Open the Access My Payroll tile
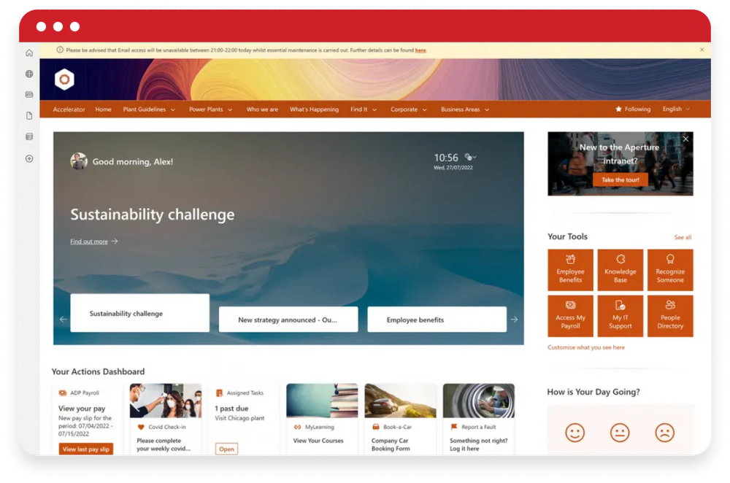The height and width of the screenshot is (483, 730). click(x=570, y=316)
